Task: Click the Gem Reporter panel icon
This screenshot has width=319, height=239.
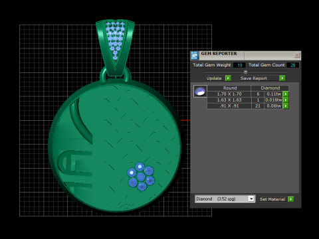Action: point(195,56)
